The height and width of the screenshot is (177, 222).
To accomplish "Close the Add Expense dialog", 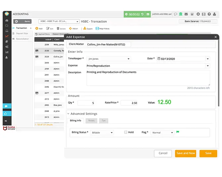I will click(x=215, y=37).
